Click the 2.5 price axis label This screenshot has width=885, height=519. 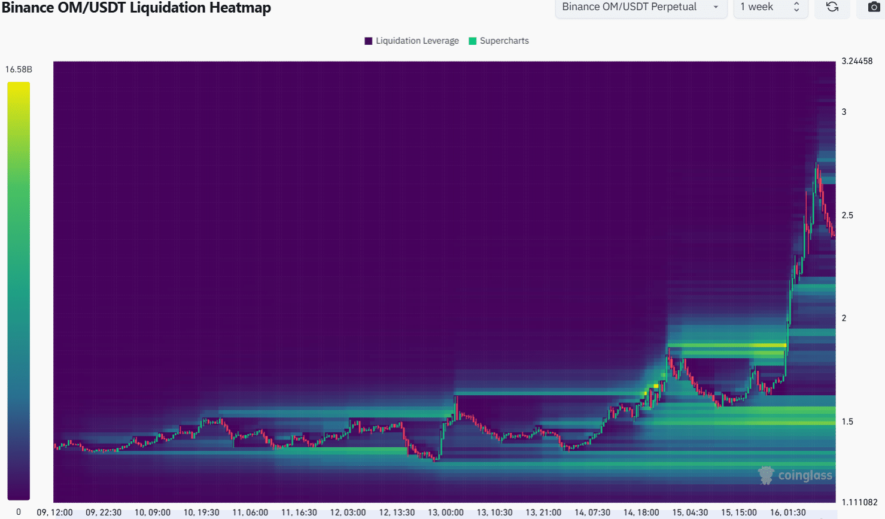click(847, 215)
